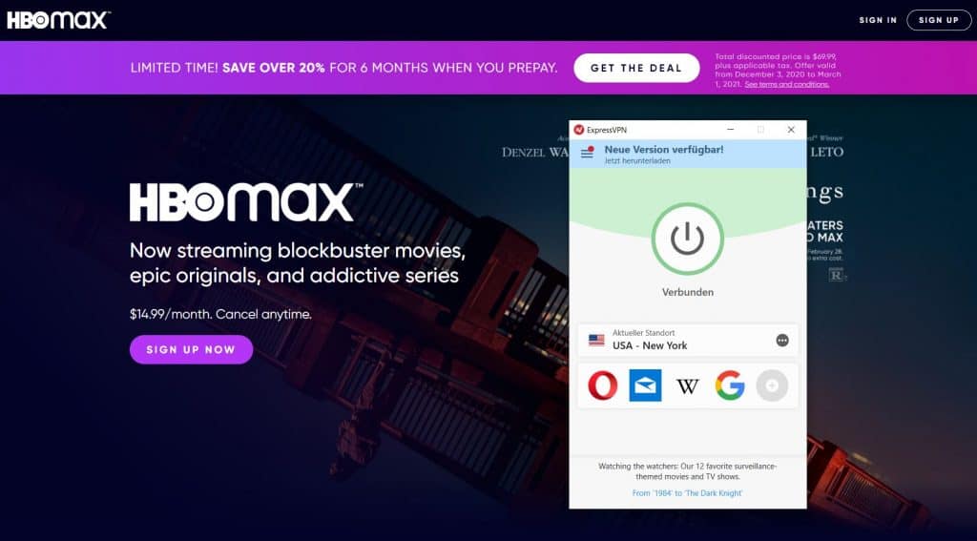
Task: Open the Mail app shortcut
Action: pyautogui.click(x=645, y=385)
